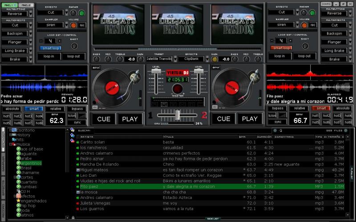Toggle smart loop on the left deck
Viewport: 356px width, 222px height.
[x=51, y=48]
